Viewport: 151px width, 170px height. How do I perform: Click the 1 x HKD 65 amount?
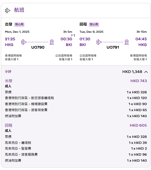(x=138, y=110)
